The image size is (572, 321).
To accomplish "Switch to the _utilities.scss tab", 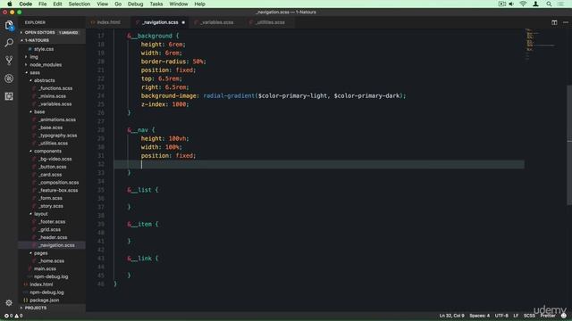I will point(270,22).
